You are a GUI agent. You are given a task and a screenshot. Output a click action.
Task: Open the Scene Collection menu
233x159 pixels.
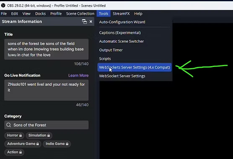click(80, 14)
